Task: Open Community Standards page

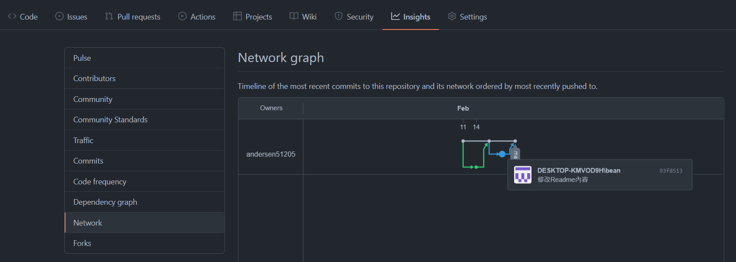Action: 145,120
